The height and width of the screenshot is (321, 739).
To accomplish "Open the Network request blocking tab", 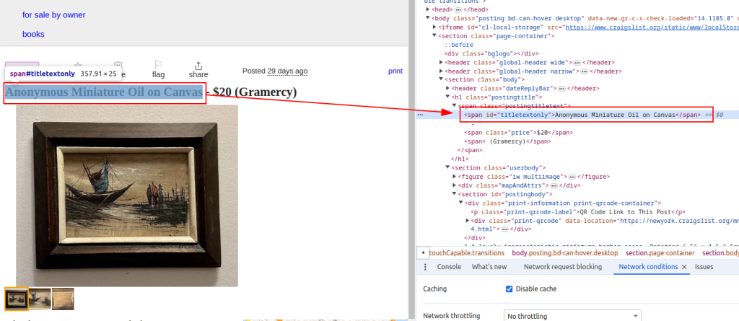I will (563, 267).
